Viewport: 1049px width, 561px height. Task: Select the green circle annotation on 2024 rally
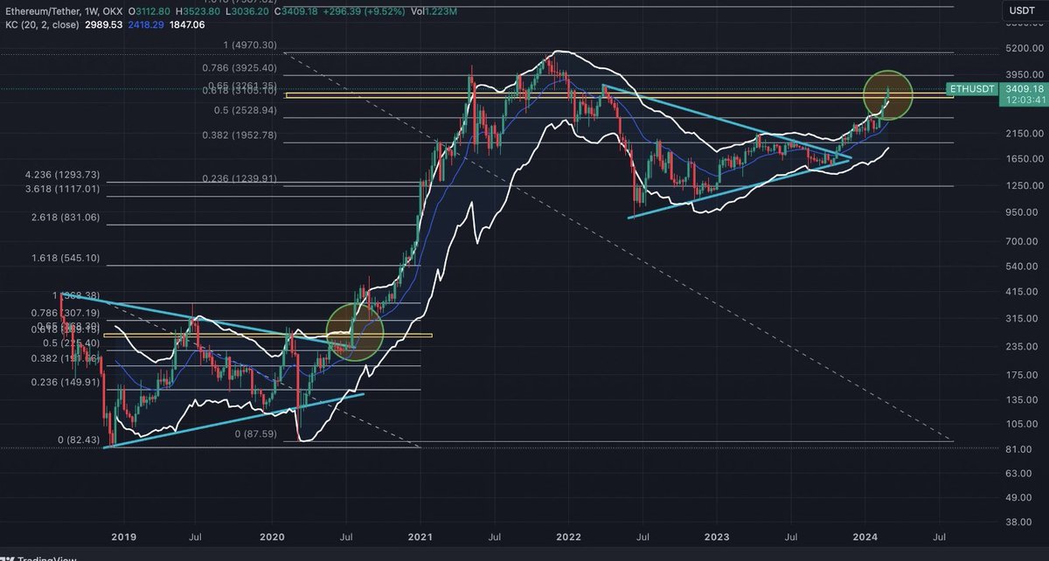(887, 93)
